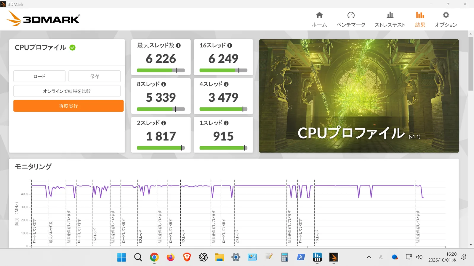The width and height of the screenshot is (474, 266).
Task: Open the オプション settings tab
Action: pos(446,20)
